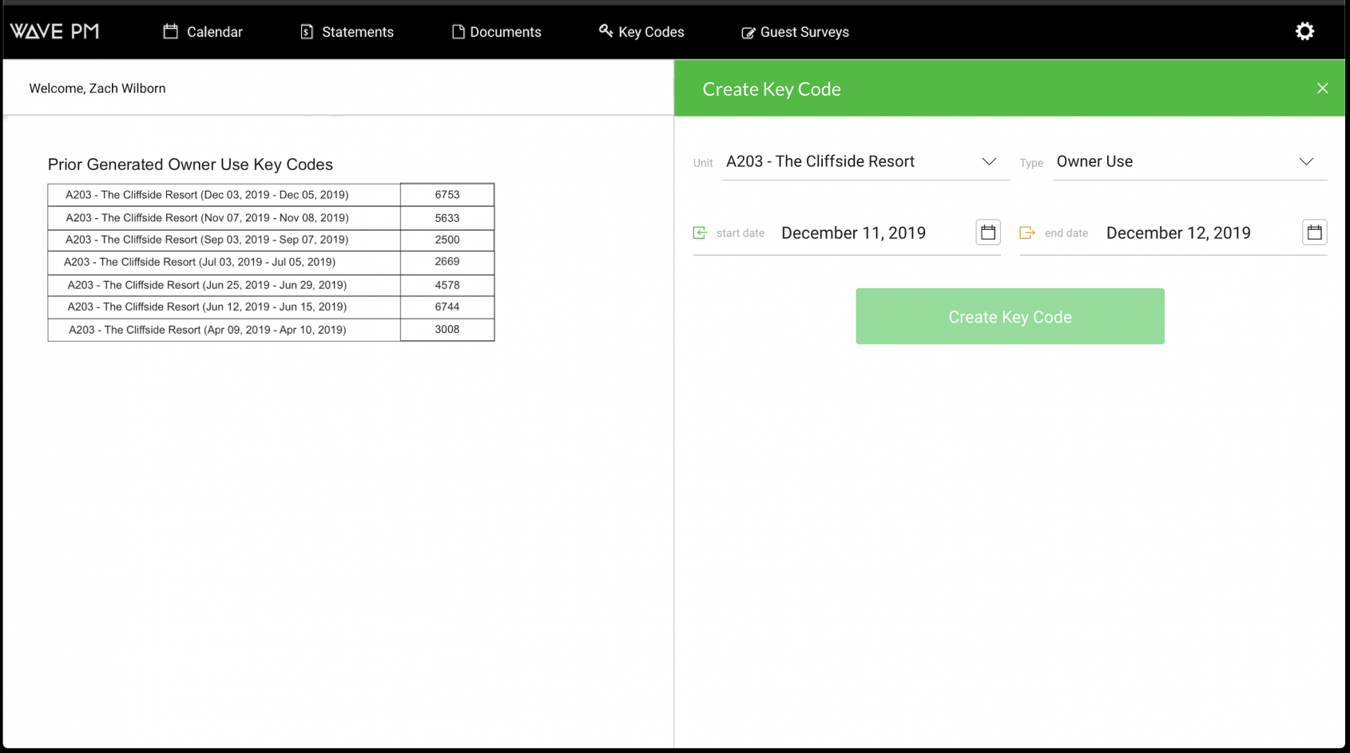Click the Guest Surveys pencil icon
Image resolution: width=1350 pixels, height=753 pixels.
pyautogui.click(x=748, y=32)
